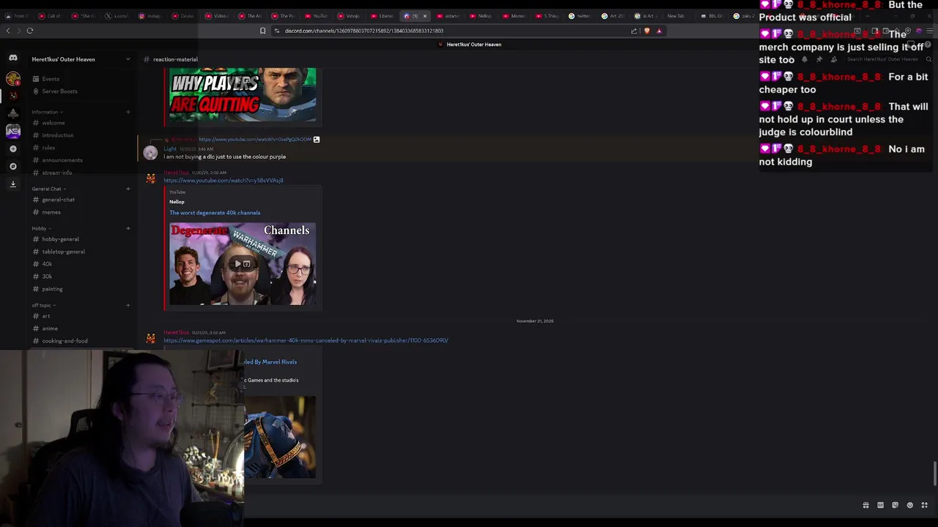Image resolution: width=938 pixels, height=527 pixels.
Task: Collapse the General Chat category
Action: pyautogui.click(x=49, y=189)
